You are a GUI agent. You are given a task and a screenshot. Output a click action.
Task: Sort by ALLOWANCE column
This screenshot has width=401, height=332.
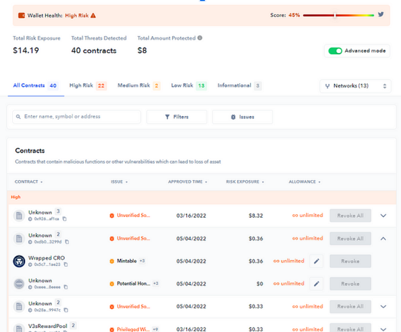pyautogui.click(x=304, y=182)
